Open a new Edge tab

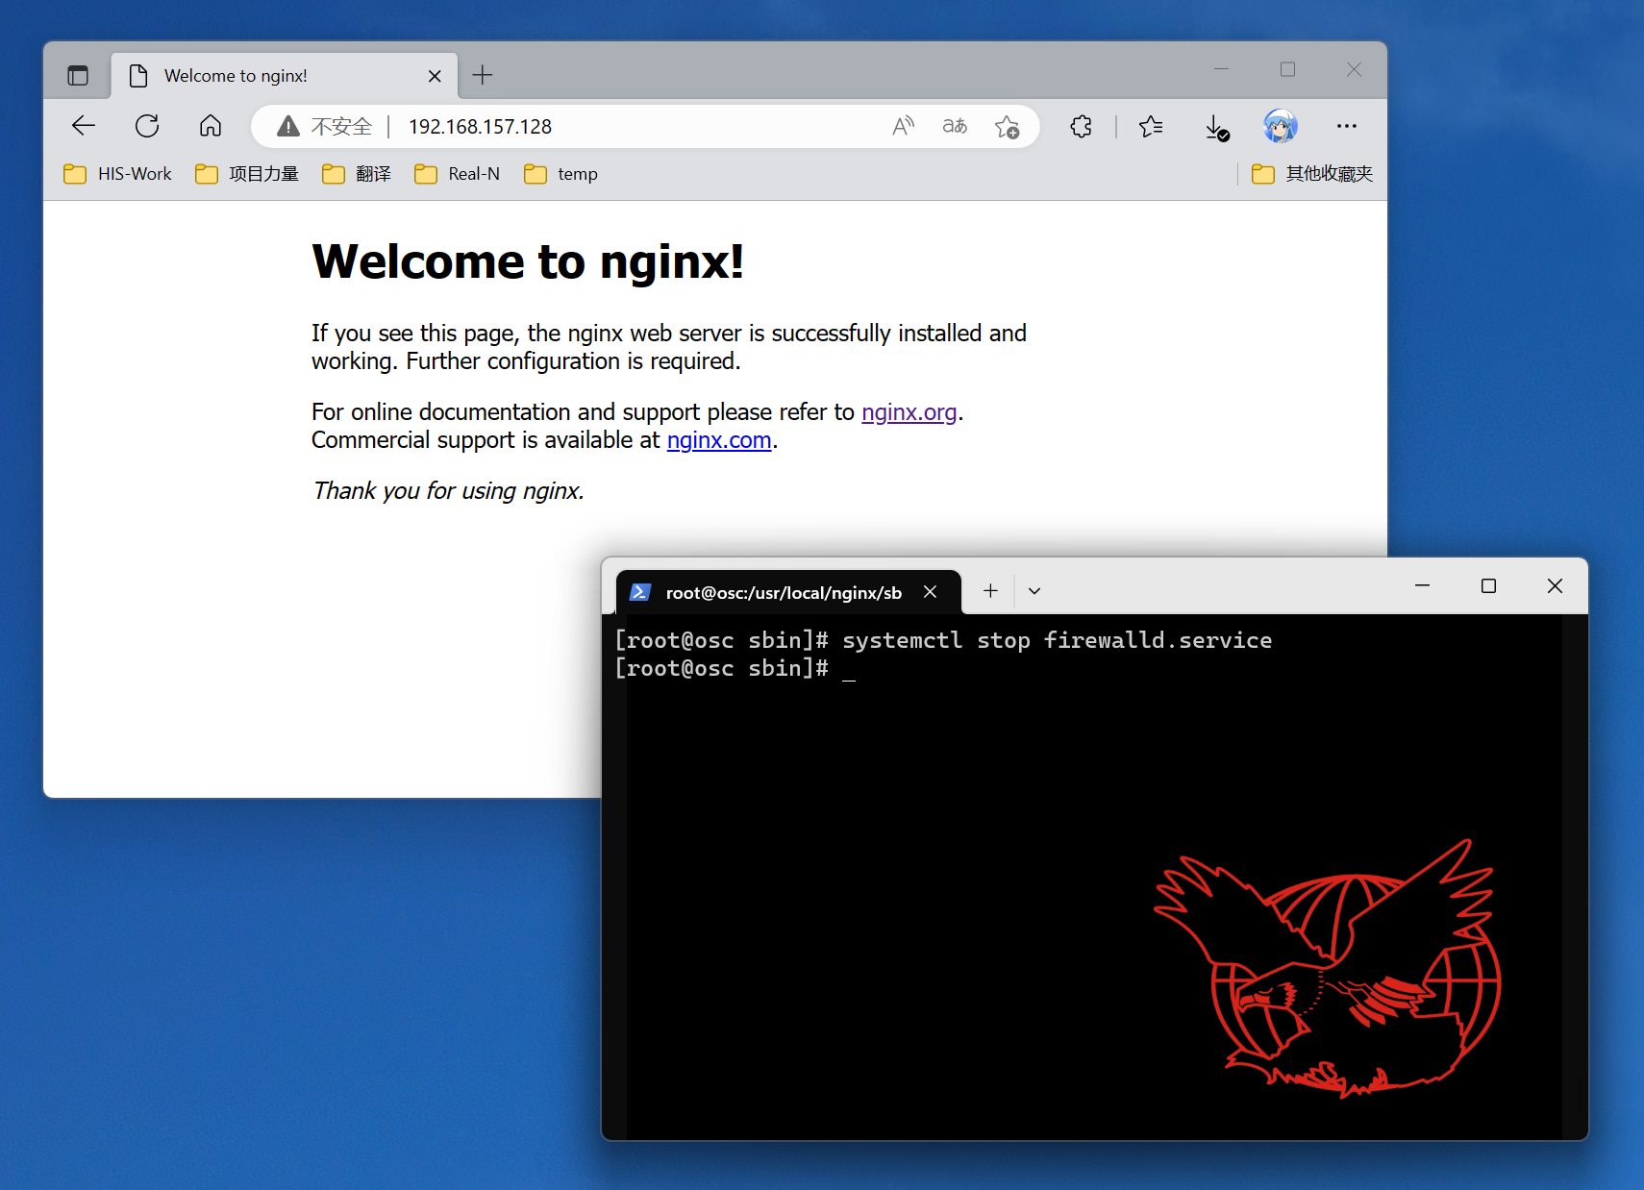pyautogui.click(x=483, y=75)
